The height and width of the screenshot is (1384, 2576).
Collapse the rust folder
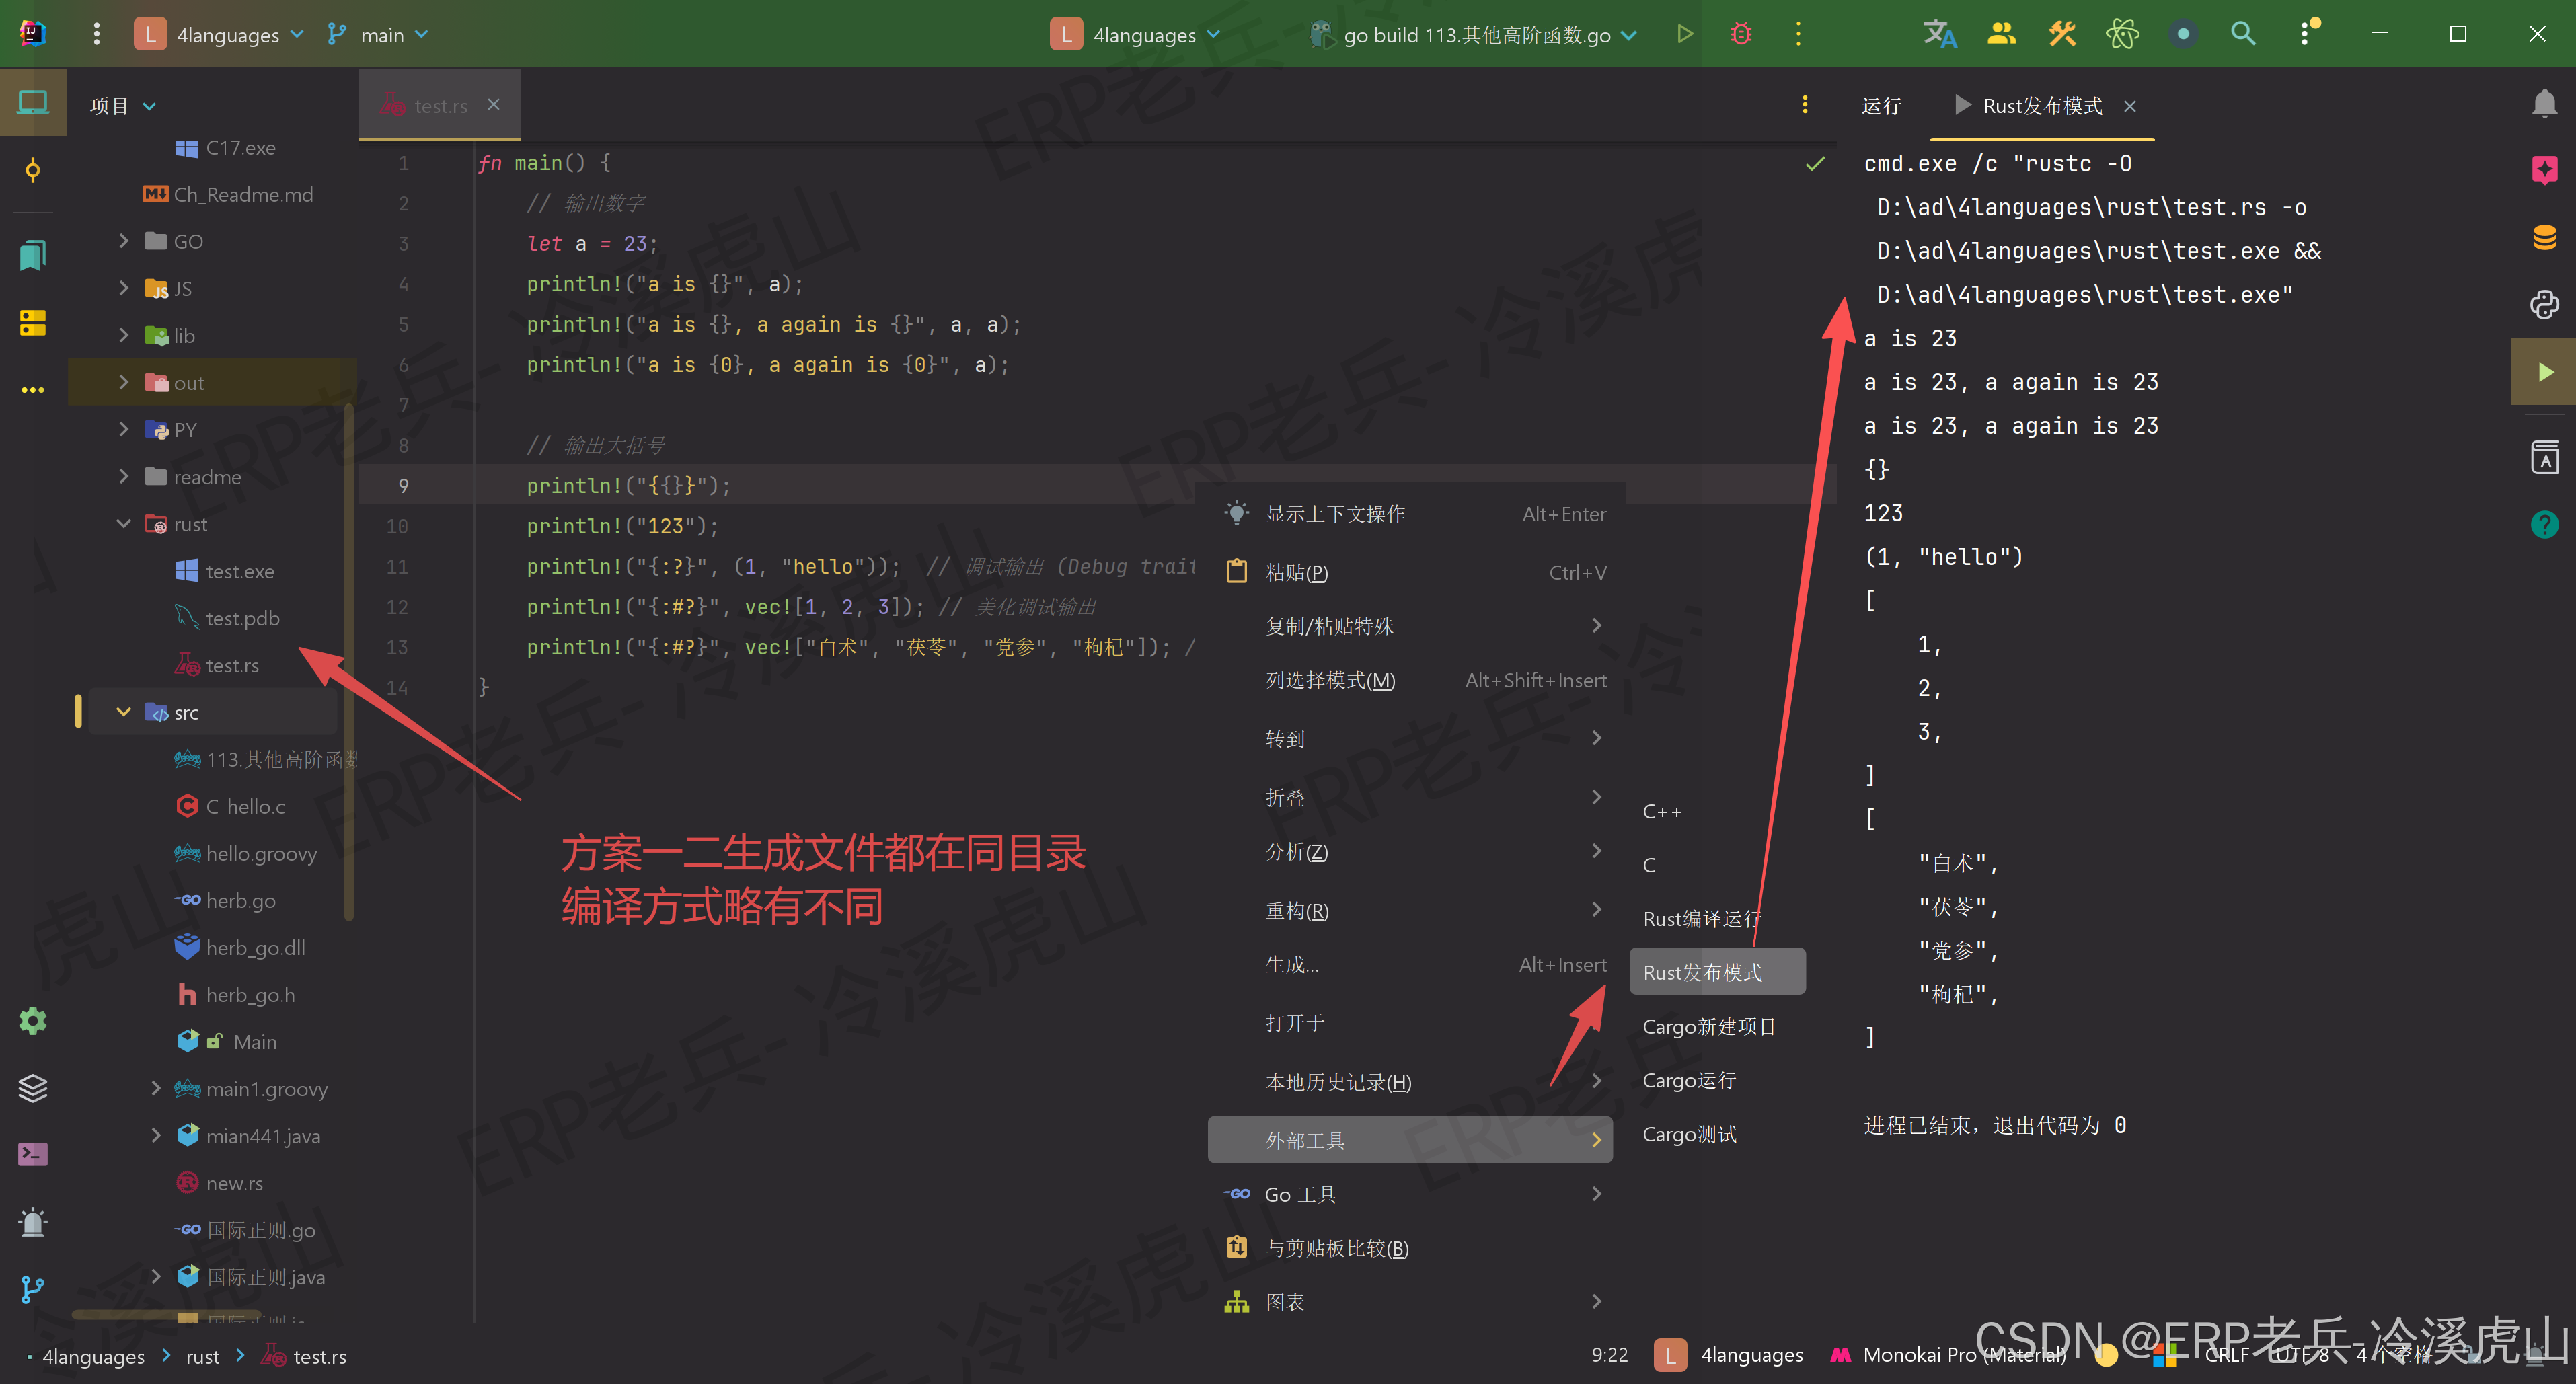point(124,523)
